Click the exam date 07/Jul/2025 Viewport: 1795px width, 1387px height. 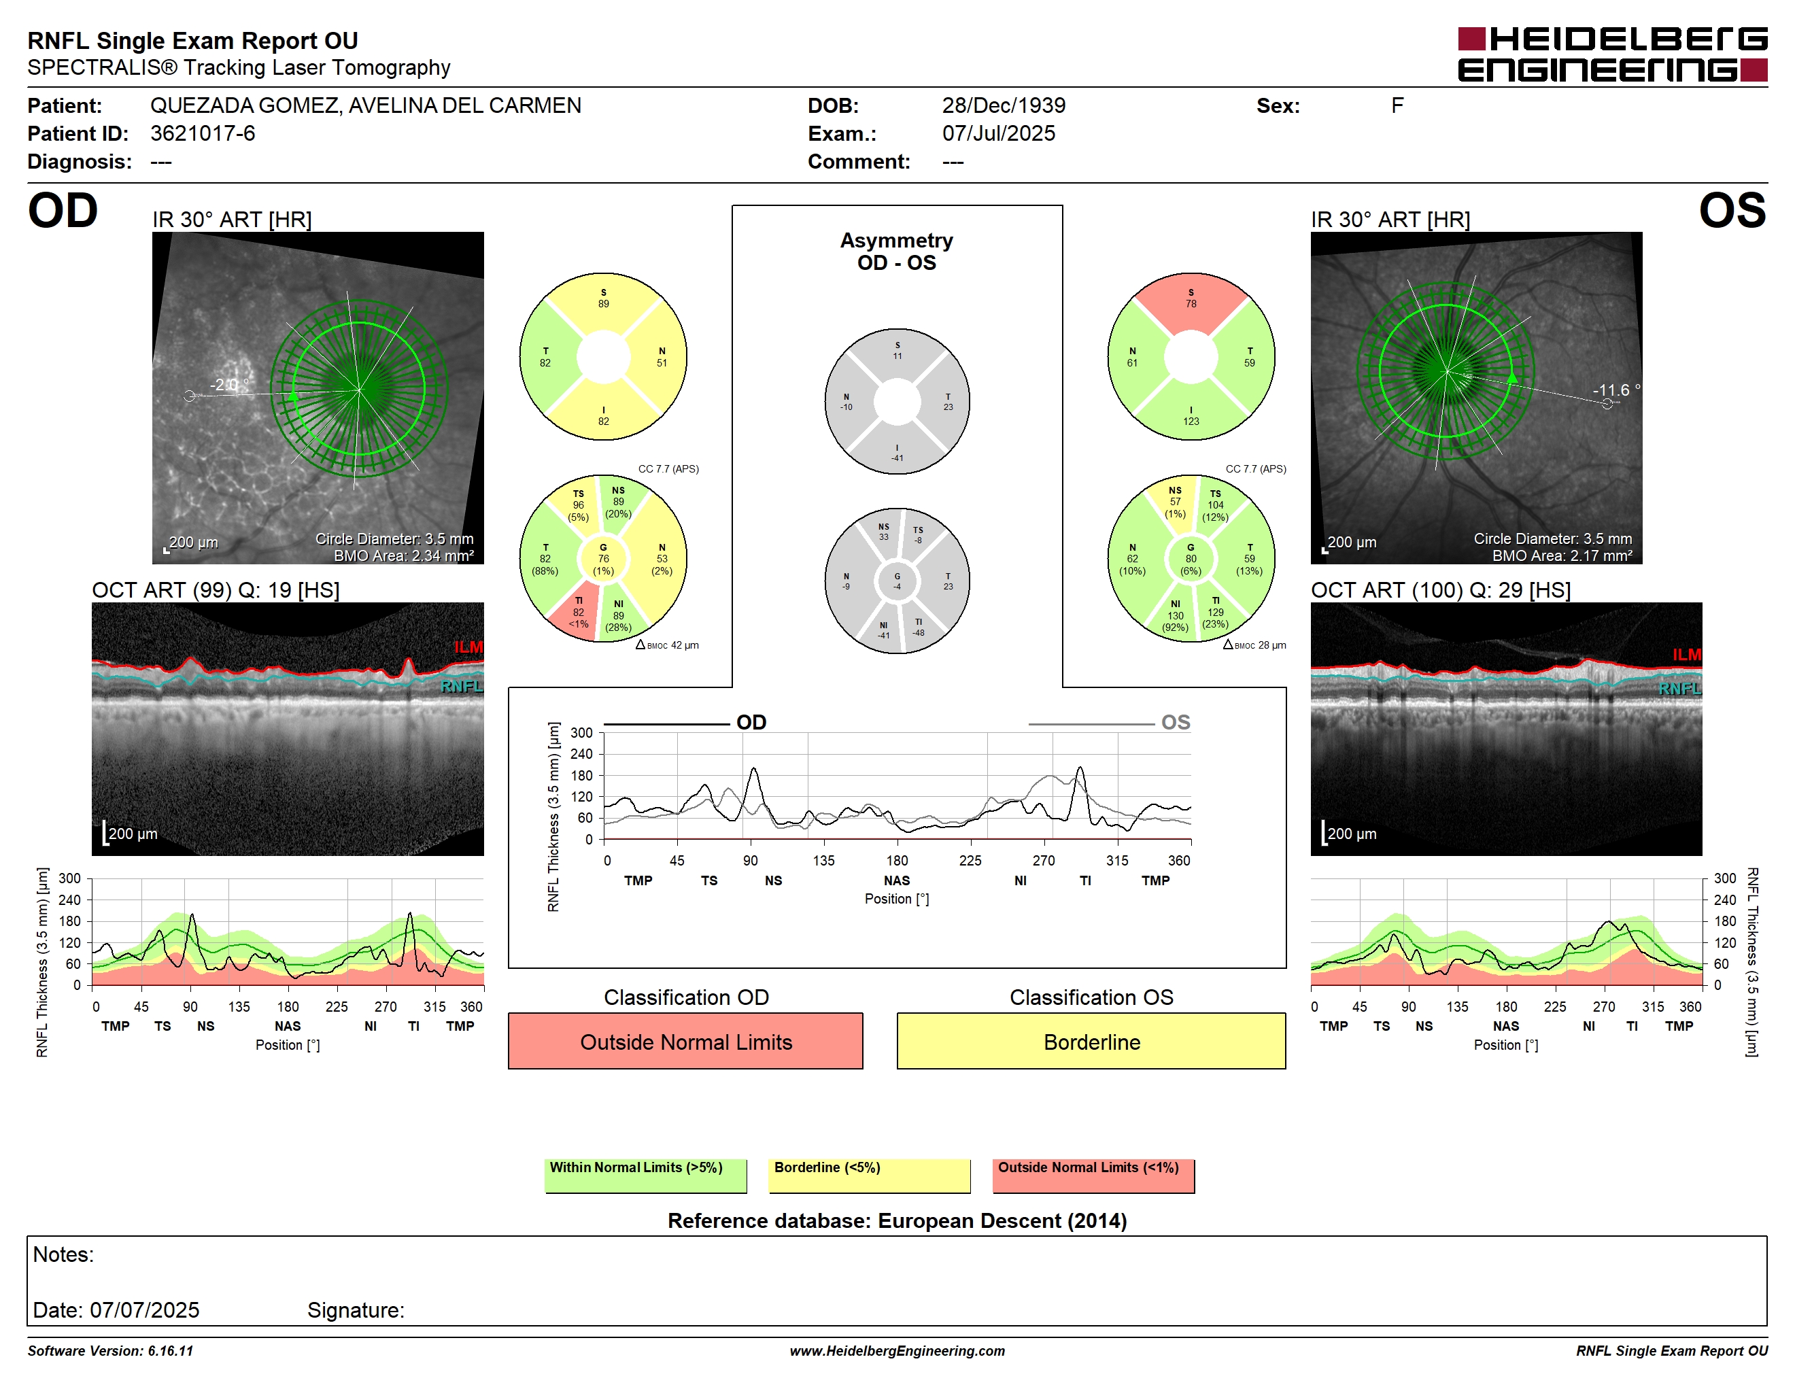999,133
